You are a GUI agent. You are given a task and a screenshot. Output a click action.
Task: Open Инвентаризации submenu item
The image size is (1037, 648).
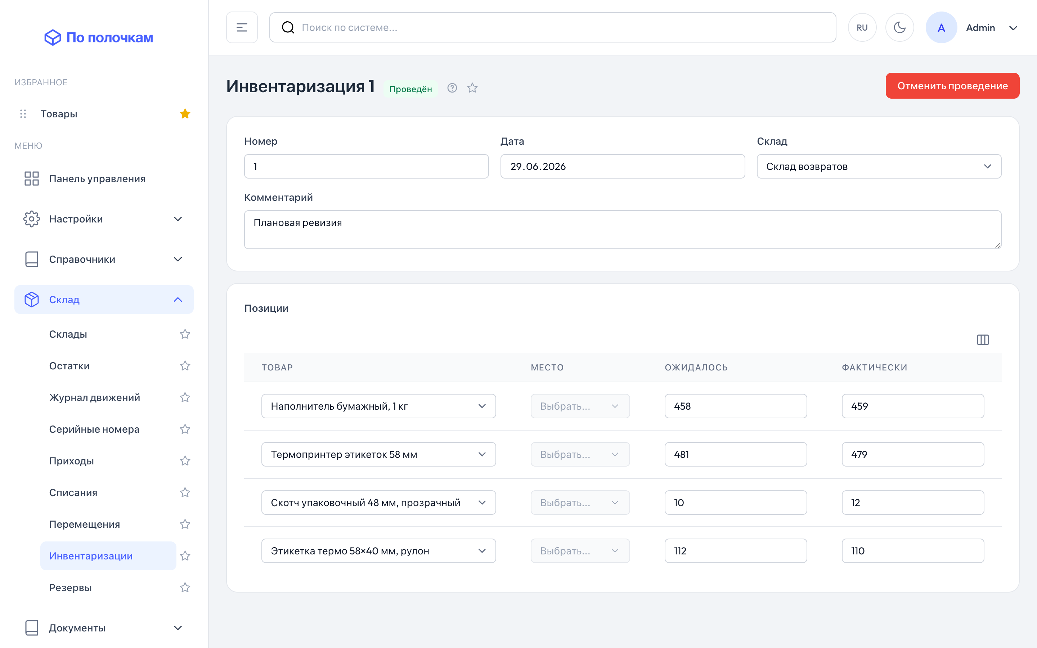pos(108,556)
